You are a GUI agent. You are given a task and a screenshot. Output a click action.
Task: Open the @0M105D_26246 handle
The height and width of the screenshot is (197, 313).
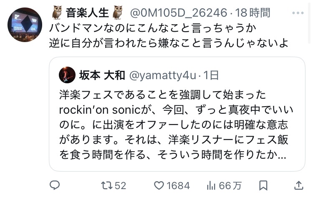tap(179, 13)
